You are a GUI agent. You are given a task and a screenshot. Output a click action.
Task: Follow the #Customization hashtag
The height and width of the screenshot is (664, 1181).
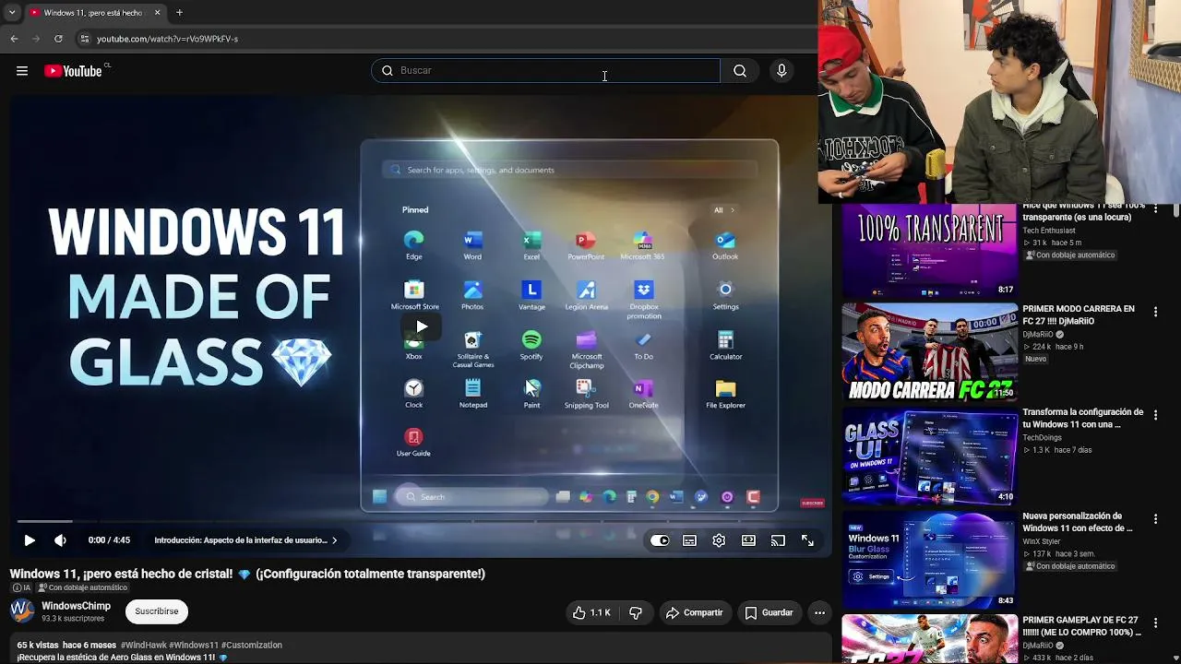click(252, 646)
